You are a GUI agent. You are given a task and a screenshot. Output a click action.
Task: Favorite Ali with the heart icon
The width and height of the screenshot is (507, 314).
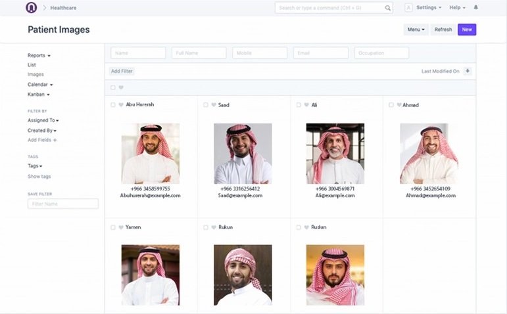tap(306, 105)
